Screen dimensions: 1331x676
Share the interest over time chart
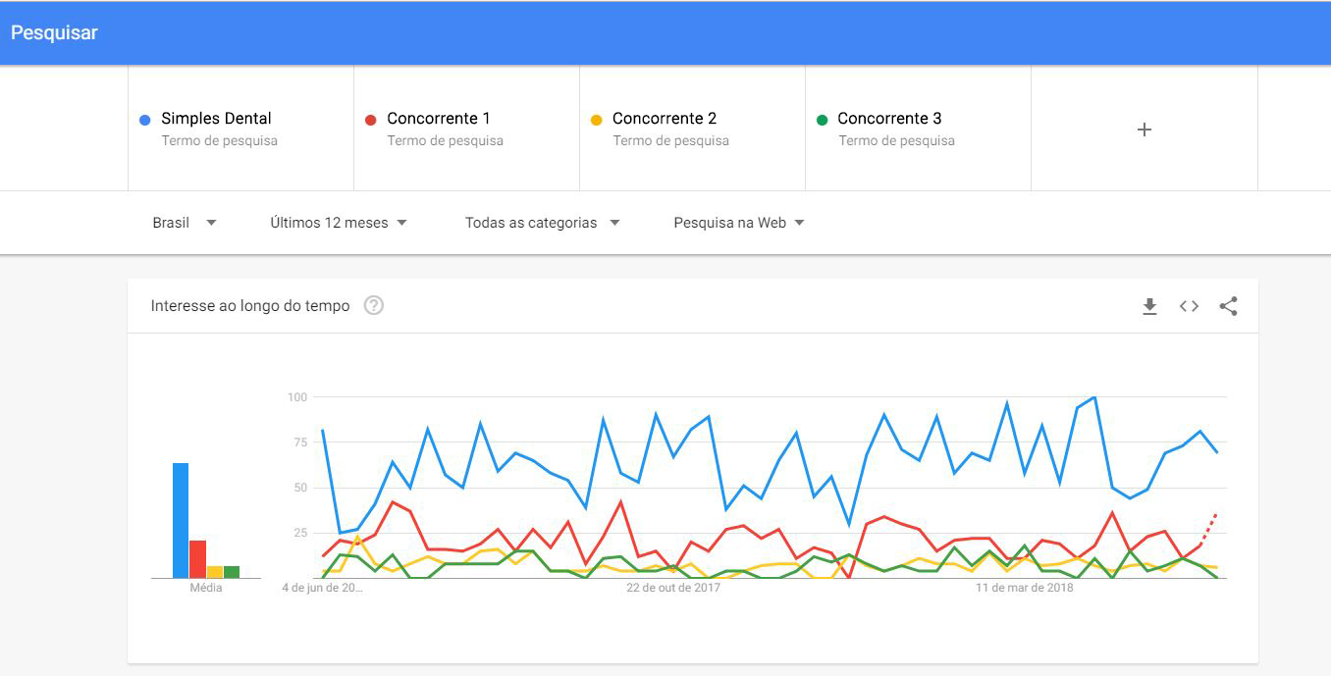pos(1228,306)
